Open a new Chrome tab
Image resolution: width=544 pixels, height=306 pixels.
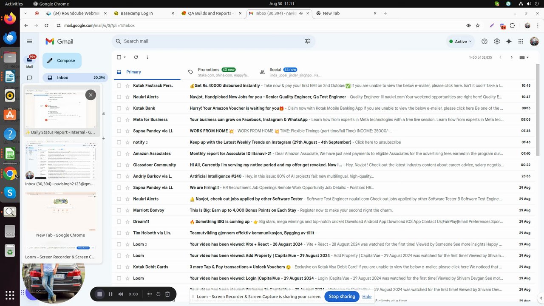(x=385, y=13)
